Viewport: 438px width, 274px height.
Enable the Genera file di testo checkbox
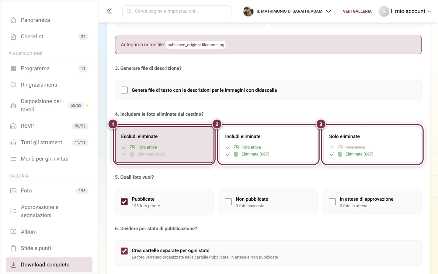tap(124, 90)
